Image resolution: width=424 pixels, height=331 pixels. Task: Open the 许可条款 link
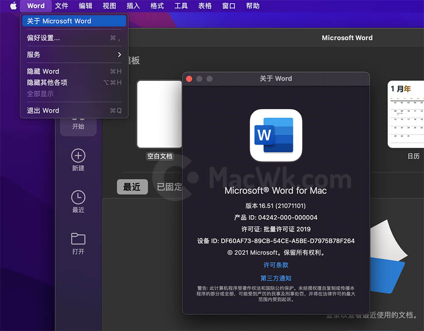(x=276, y=265)
